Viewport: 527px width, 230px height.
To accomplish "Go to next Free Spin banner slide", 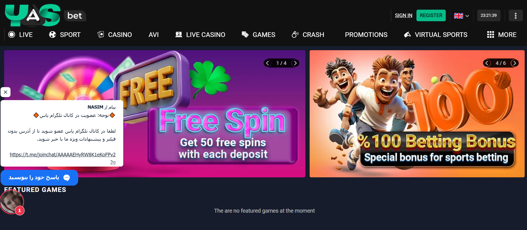I will pos(295,63).
